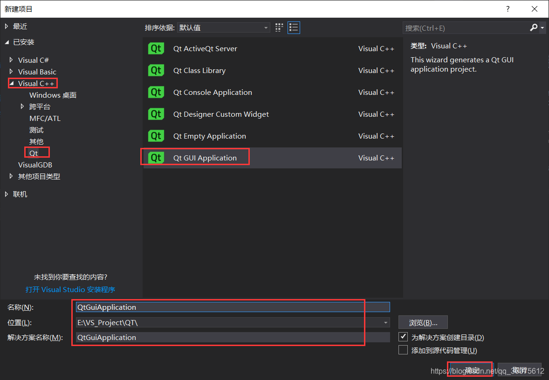Select MFC/ATL category
This screenshot has height=380, width=549.
45,118
